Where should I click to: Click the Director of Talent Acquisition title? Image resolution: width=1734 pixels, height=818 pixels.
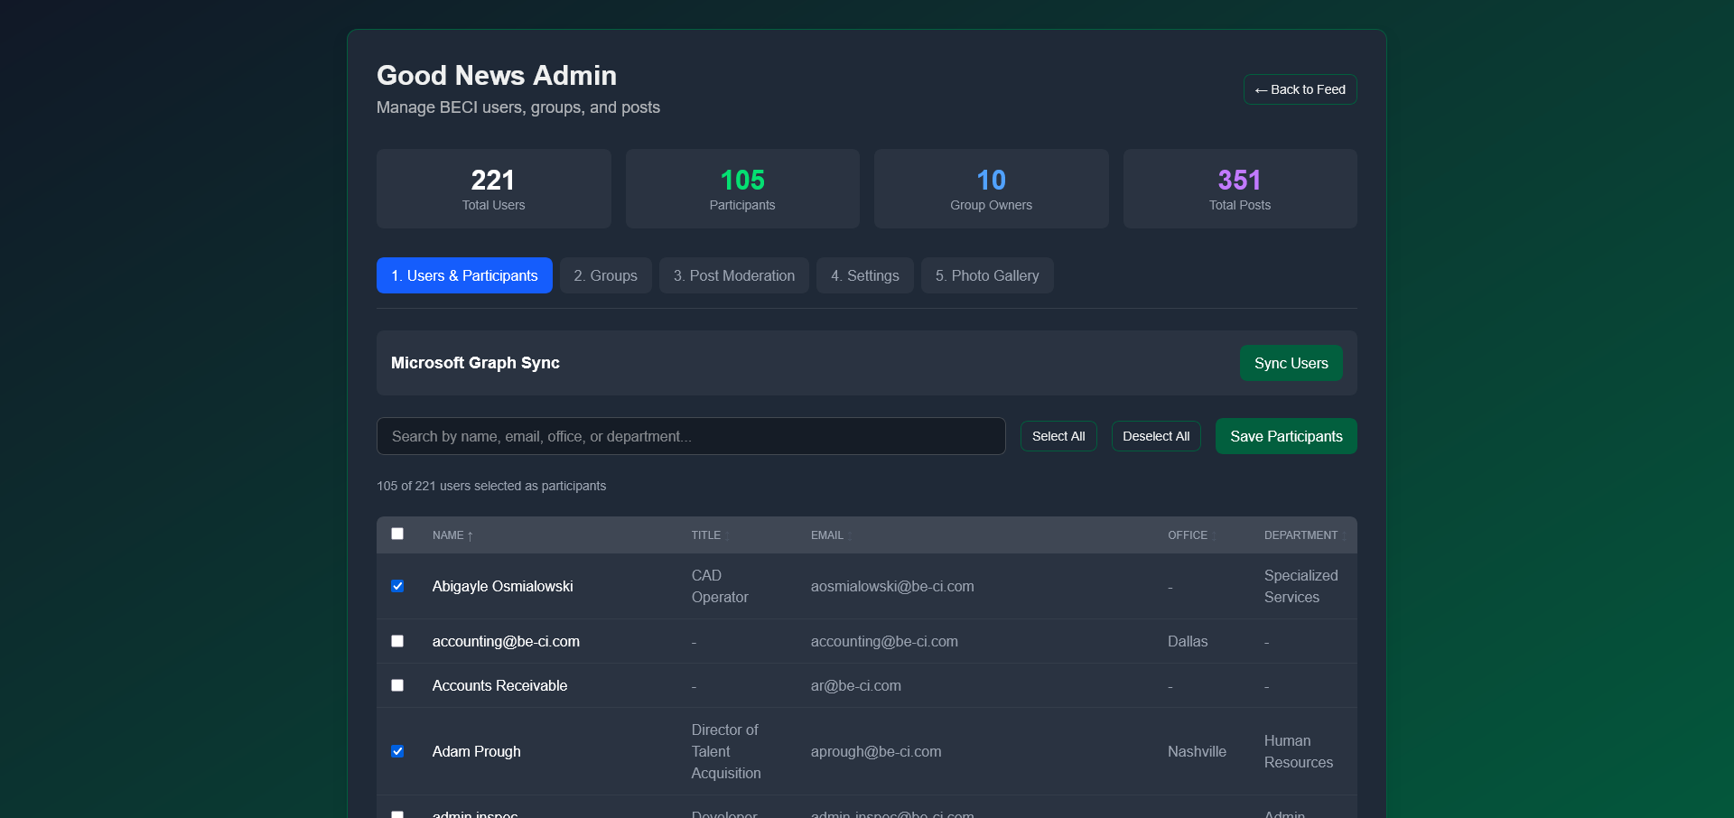726,751
